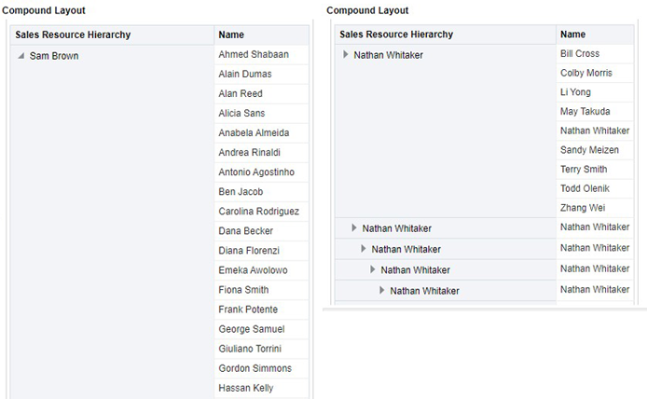Select the Sandy Meizen name cell

(595, 150)
